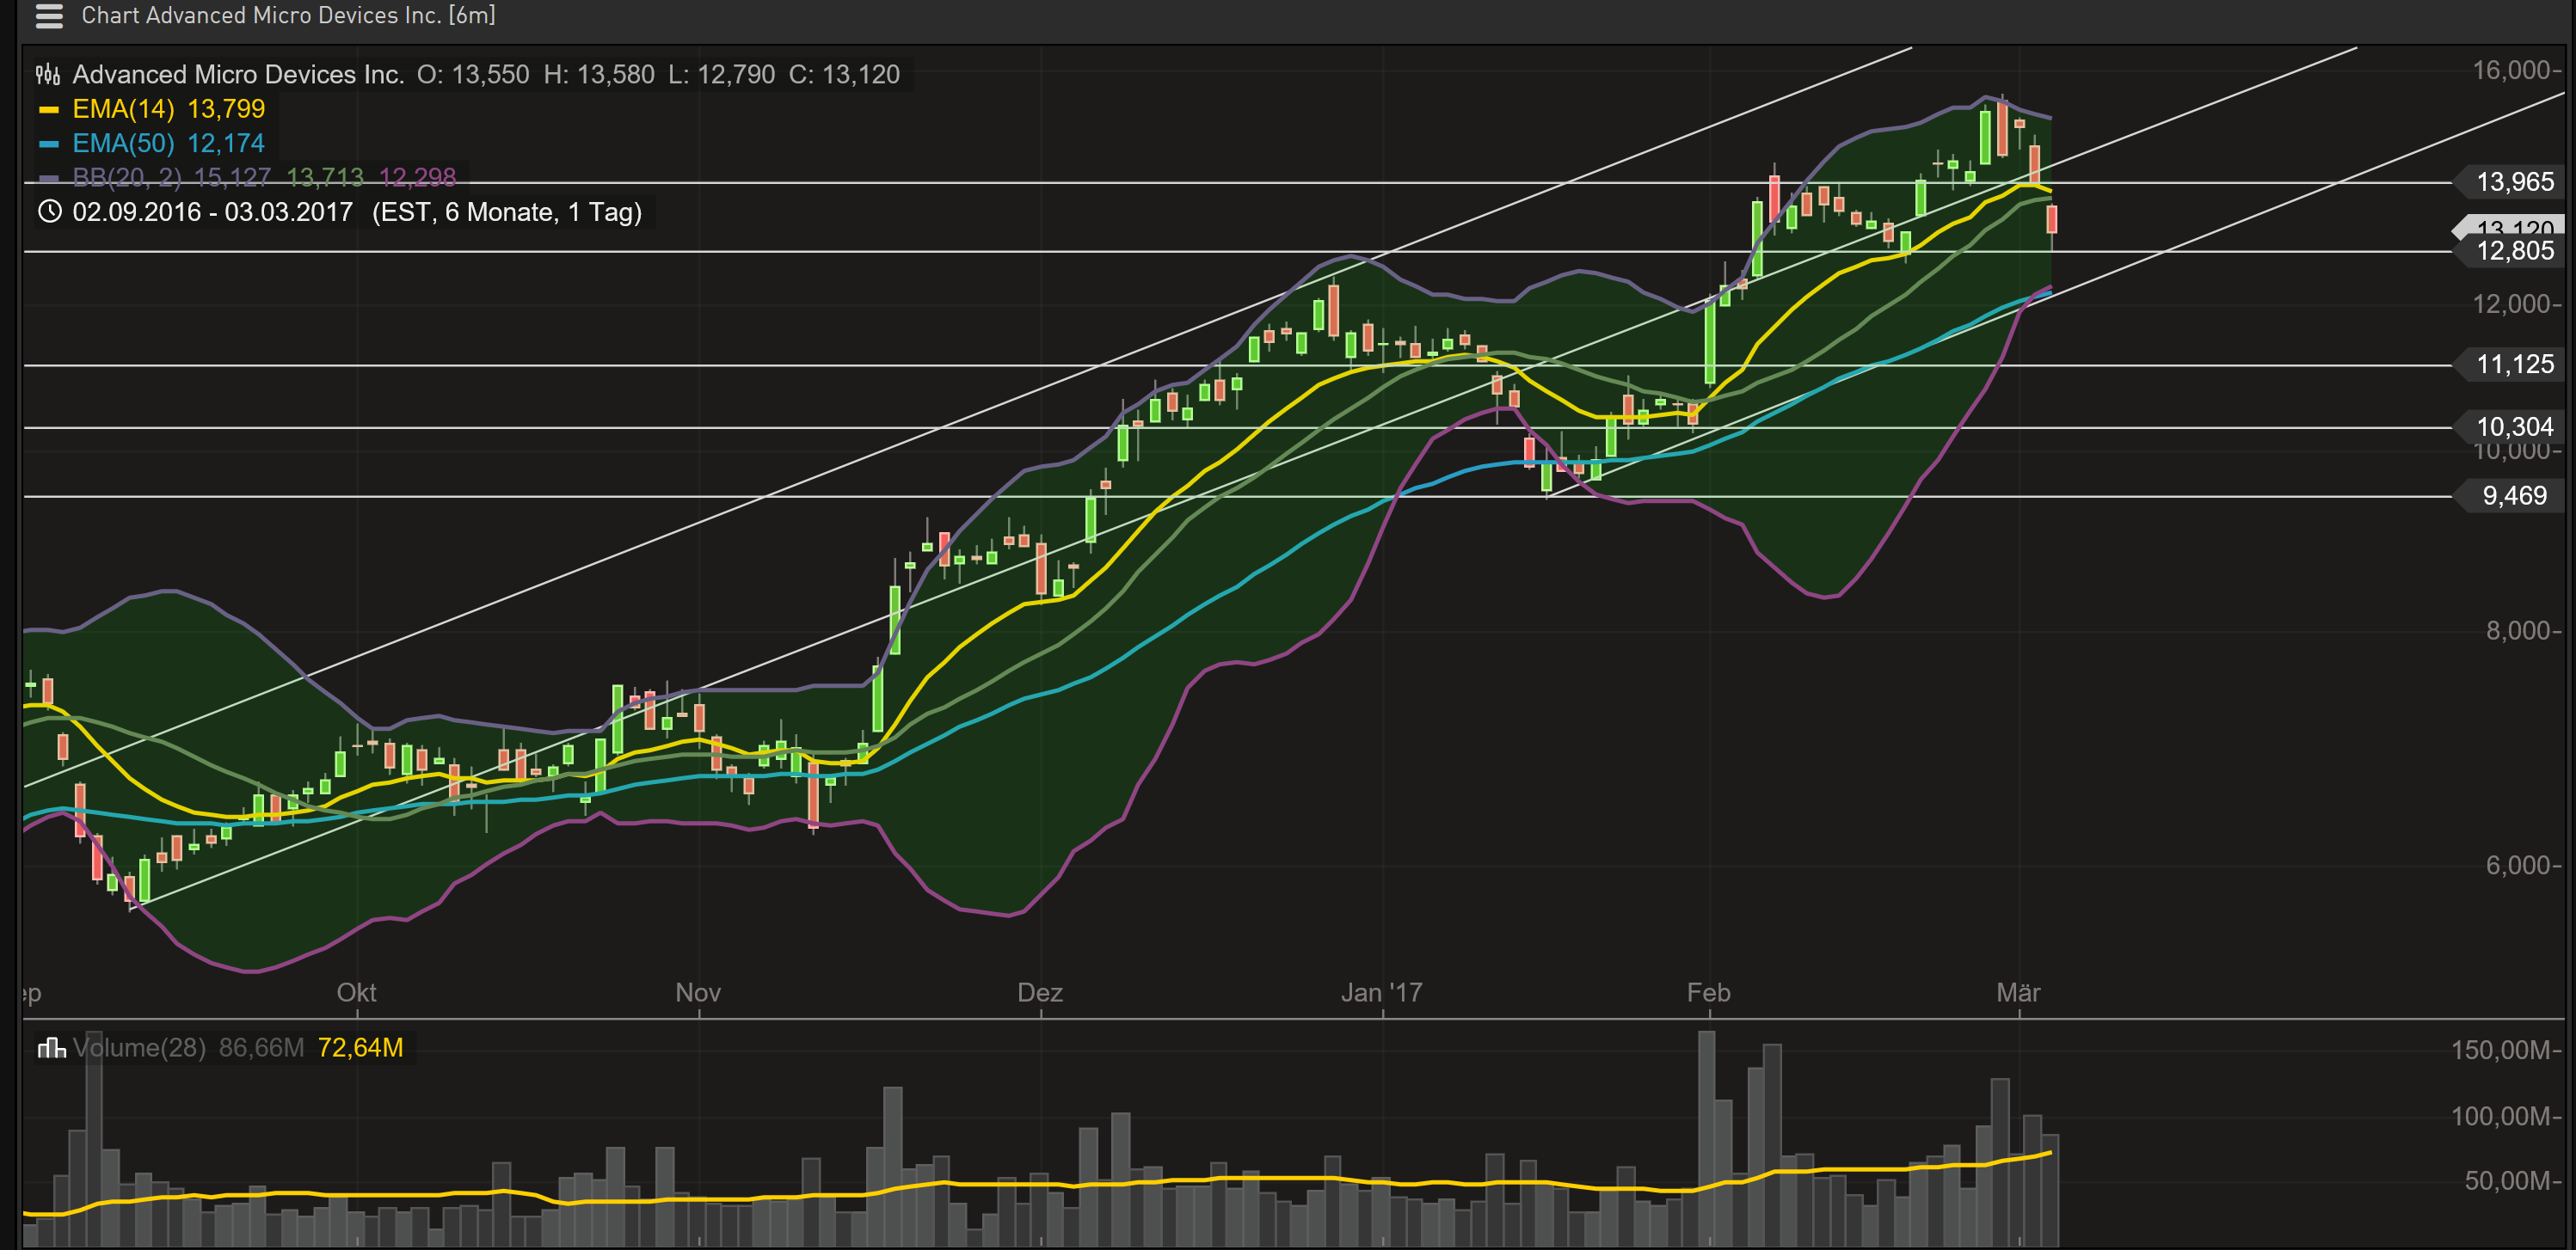Click the blue EMA(50) color marker
This screenshot has width=2576, height=1250.
click(48, 144)
